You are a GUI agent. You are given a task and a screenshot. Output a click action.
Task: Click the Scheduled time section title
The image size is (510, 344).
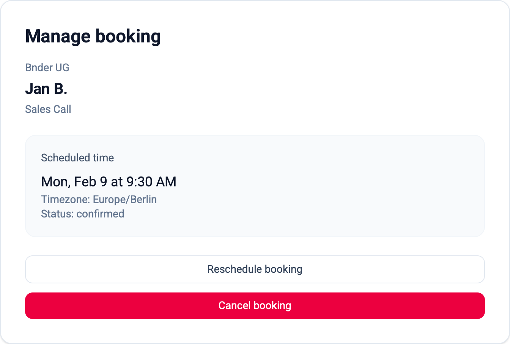pyautogui.click(x=77, y=158)
